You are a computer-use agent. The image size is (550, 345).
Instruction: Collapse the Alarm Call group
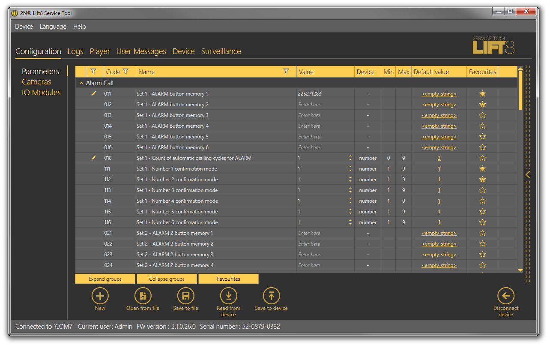coord(81,83)
